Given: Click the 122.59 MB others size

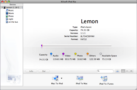Looking at the screenshot, I should click(x=94, y=59).
